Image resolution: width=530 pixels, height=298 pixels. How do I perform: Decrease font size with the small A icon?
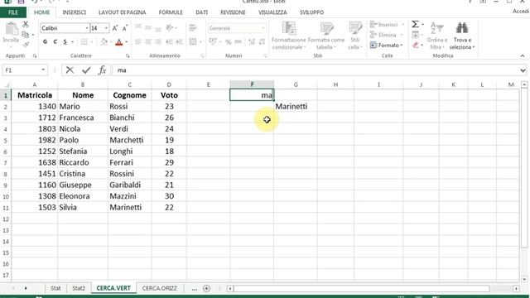[125, 28]
